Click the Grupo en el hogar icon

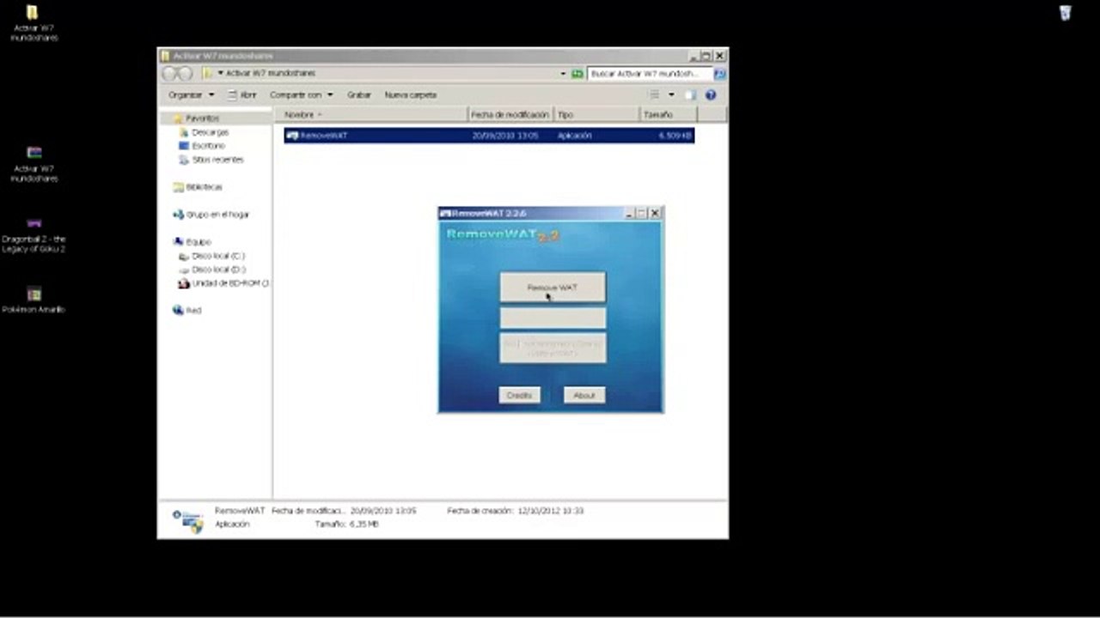pos(179,215)
